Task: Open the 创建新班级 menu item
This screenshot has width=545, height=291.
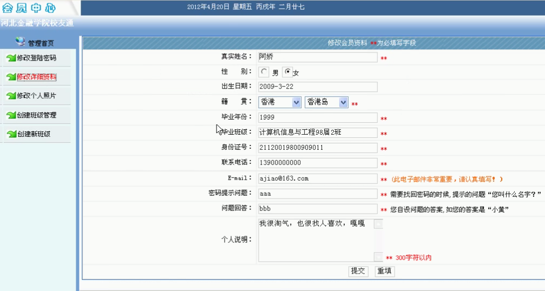Action: click(34, 134)
